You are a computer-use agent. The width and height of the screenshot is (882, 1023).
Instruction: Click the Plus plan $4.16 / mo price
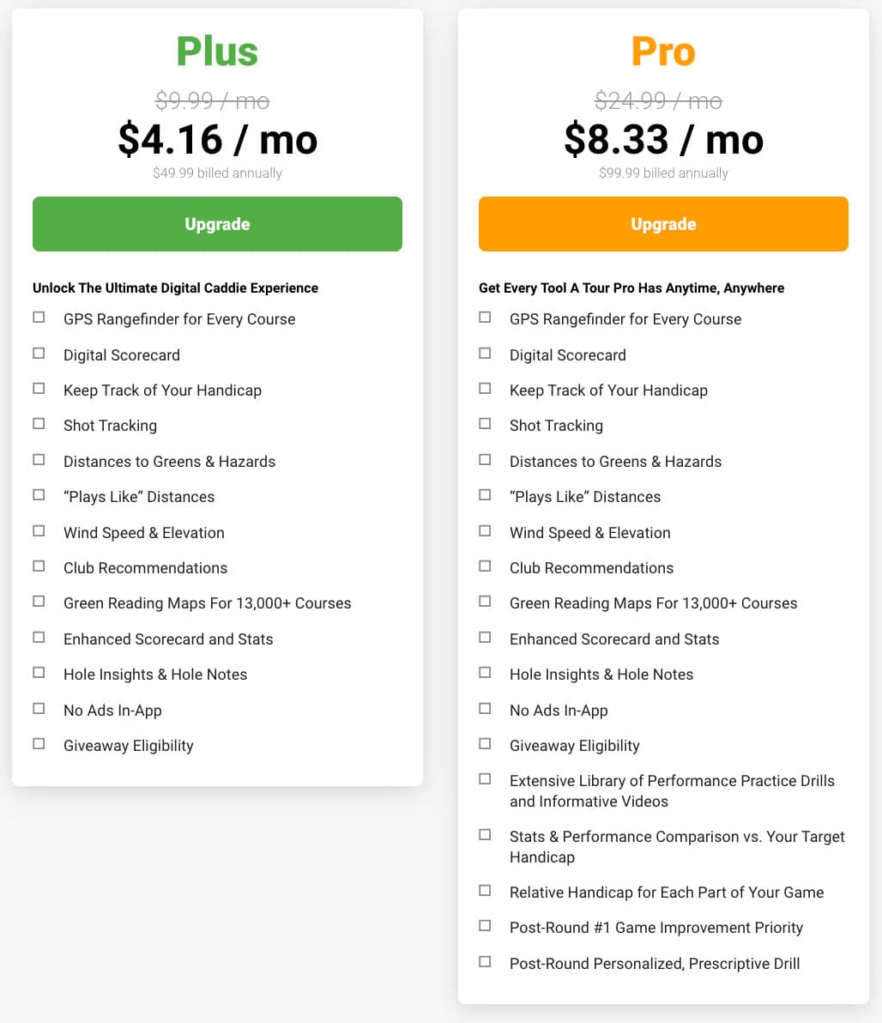[x=217, y=140]
